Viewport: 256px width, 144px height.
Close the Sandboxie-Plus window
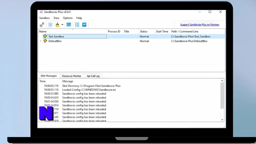[x=220, y=12]
